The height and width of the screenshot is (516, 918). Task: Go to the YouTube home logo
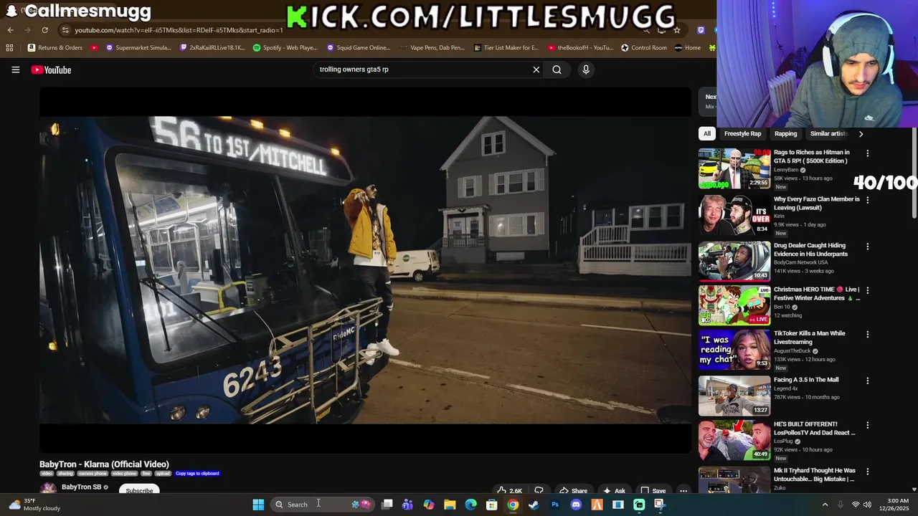tap(51, 70)
